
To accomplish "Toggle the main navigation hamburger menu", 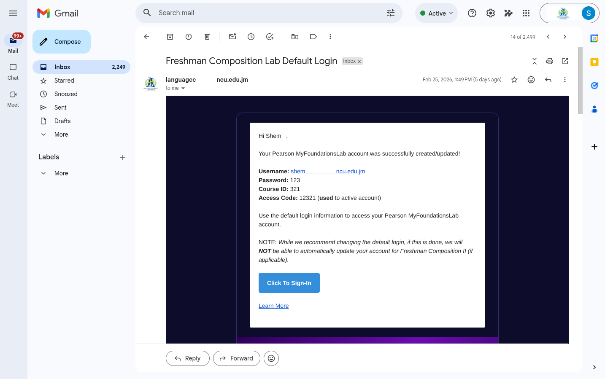I will coord(13,13).
